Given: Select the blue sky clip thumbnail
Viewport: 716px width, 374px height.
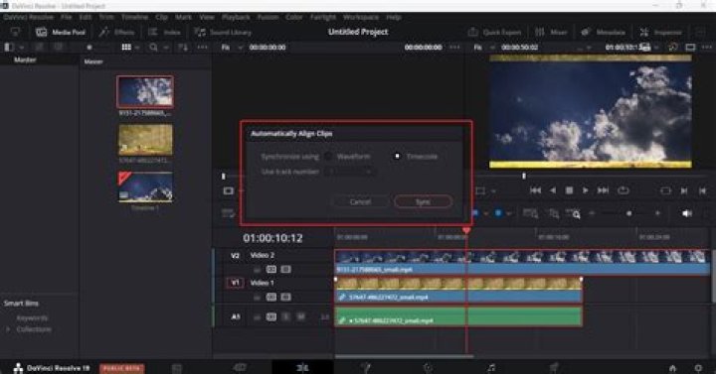Looking at the screenshot, I should click(x=145, y=91).
